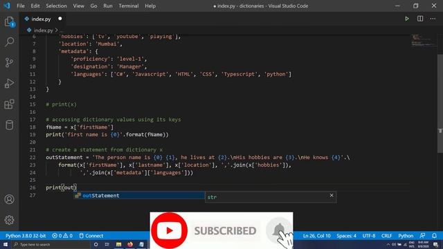Expand the breadcrumb ellipsis after index.py
Screen dimensions: 443x249
[x=61, y=30]
